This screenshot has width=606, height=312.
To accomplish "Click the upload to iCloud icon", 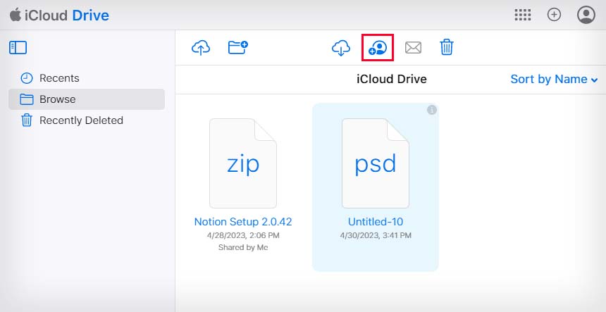I will click(x=201, y=47).
